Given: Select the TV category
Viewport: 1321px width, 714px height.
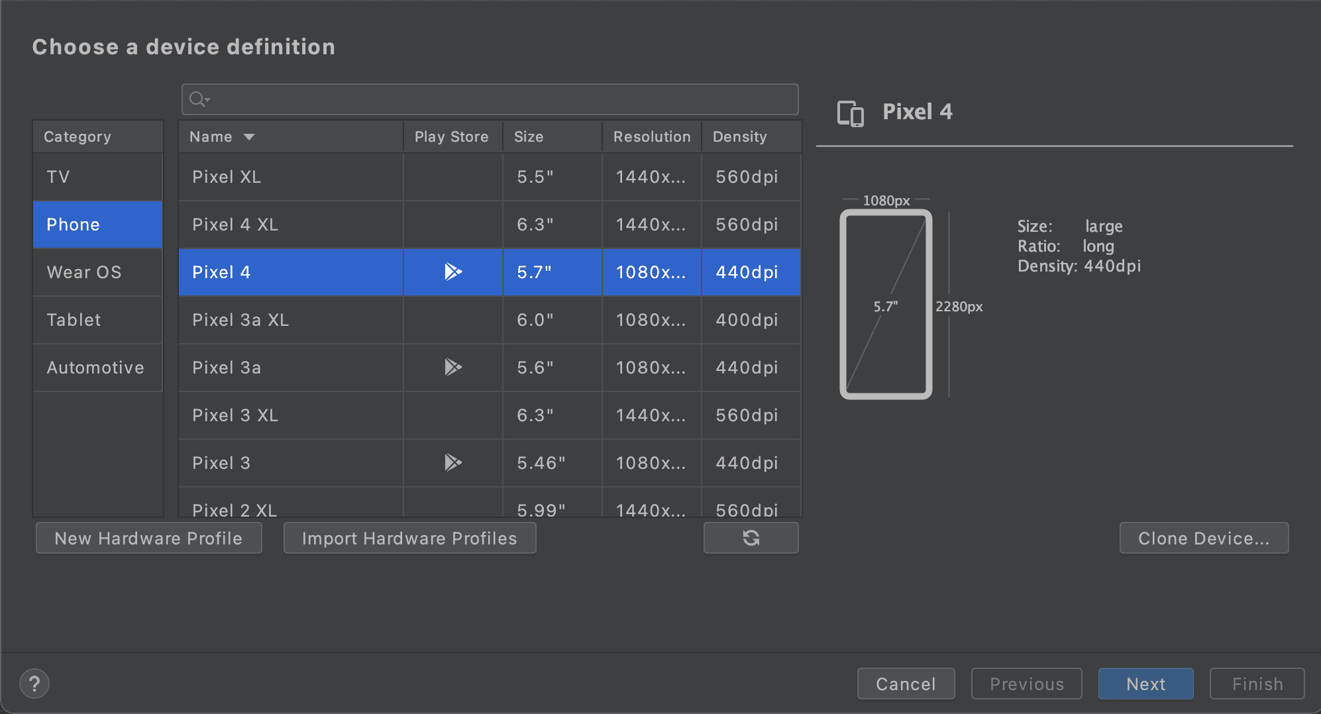Looking at the screenshot, I should click(x=97, y=177).
